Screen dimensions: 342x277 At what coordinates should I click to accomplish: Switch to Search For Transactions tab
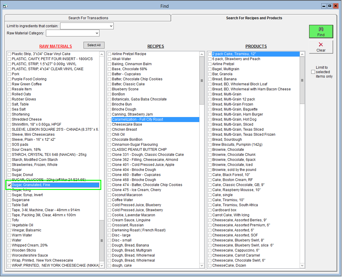88,18
